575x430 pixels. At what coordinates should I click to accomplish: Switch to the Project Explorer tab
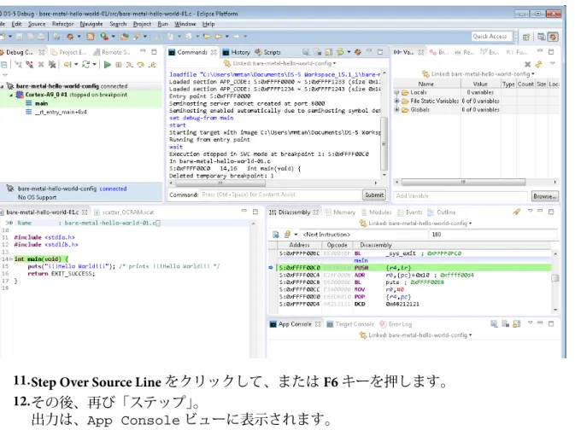(68, 52)
